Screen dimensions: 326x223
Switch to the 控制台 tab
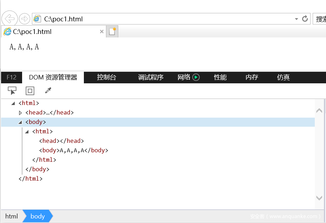pos(106,77)
